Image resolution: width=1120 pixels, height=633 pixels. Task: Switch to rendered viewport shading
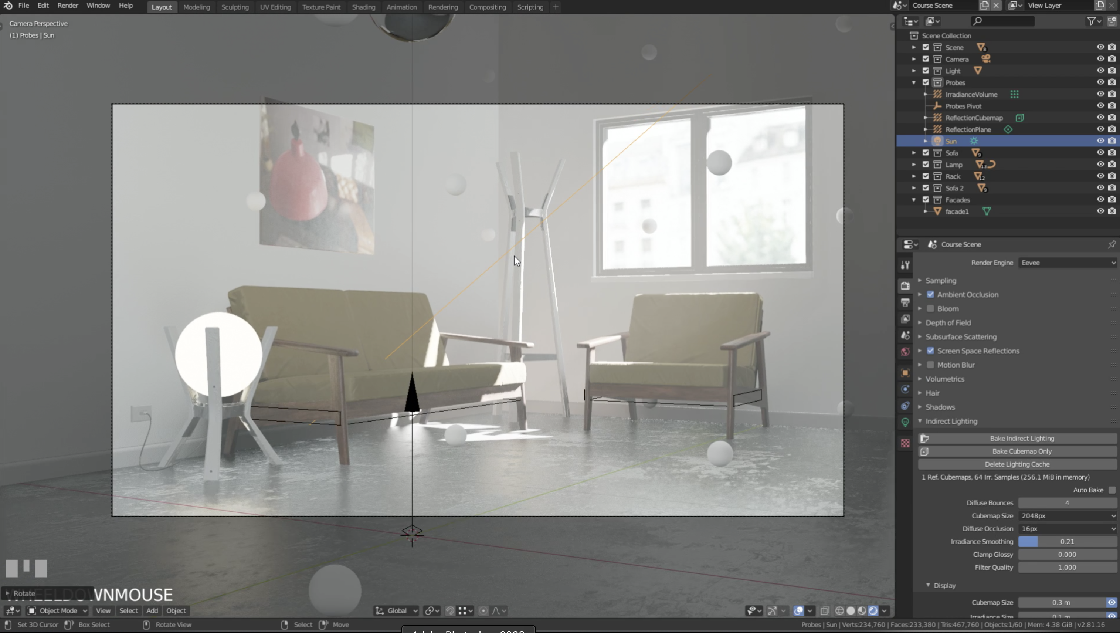[x=873, y=611]
